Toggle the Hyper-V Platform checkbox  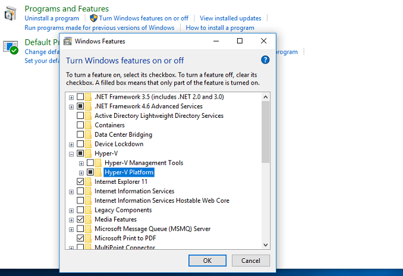point(90,172)
